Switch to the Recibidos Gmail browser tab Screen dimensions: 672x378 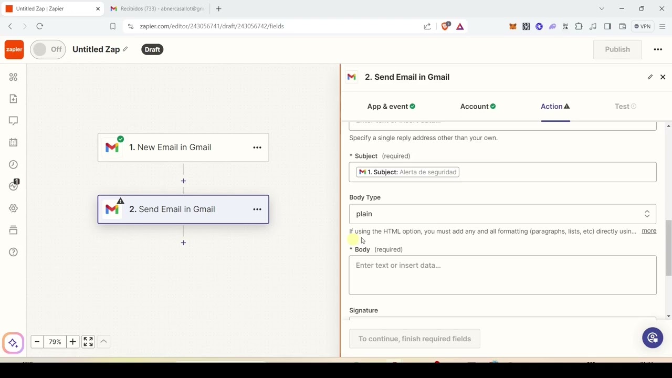pyautogui.click(x=157, y=9)
